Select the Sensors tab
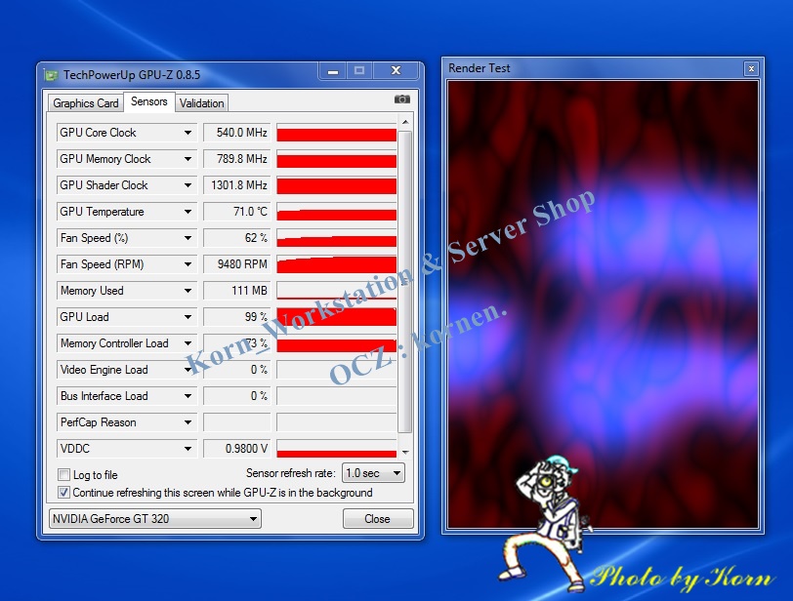Image resolution: width=793 pixels, height=601 pixels. click(x=149, y=101)
